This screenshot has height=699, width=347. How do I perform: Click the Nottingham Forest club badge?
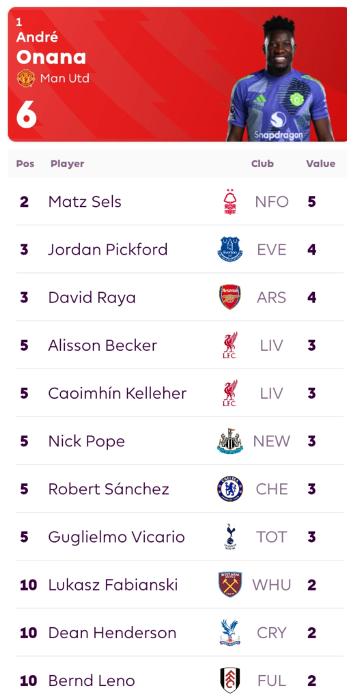pos(230,201)
